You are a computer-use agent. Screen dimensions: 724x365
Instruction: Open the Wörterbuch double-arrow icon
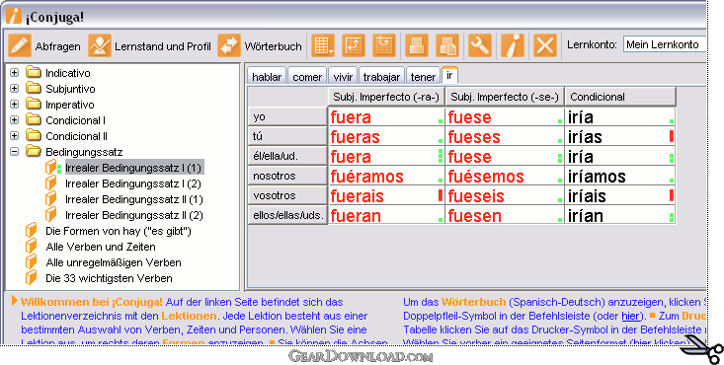(229, 45)
